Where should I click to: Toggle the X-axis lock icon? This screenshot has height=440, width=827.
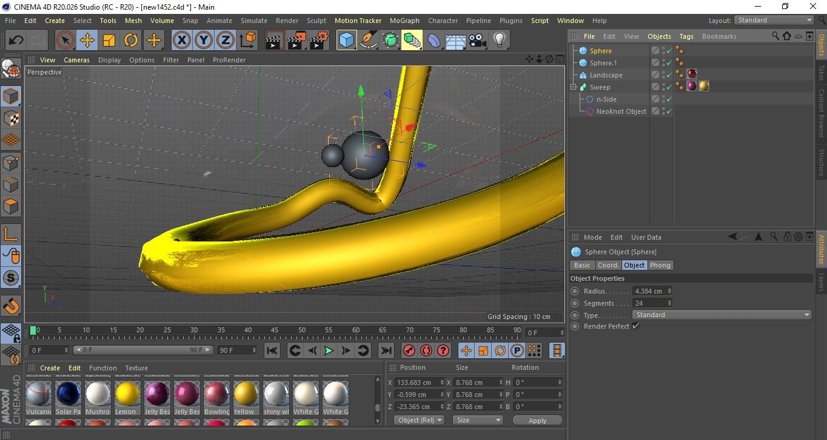[x=181, y=41]
